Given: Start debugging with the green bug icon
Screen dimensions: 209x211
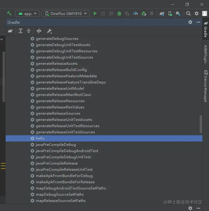Looking at the screenshot, I should pos(119,13).
